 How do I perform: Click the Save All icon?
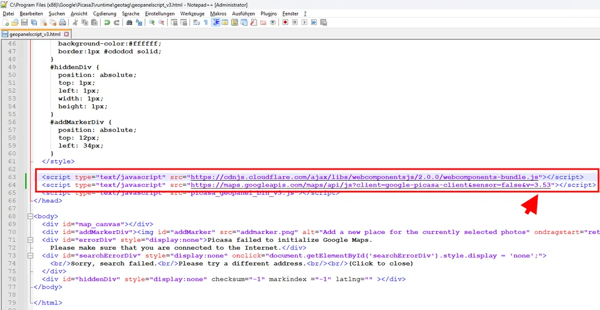coord(34,23)
